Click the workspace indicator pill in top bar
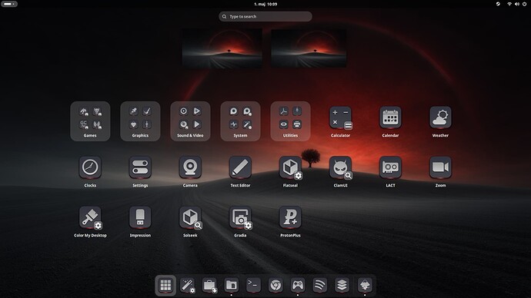The image size is (531, 298). [9, 4]
